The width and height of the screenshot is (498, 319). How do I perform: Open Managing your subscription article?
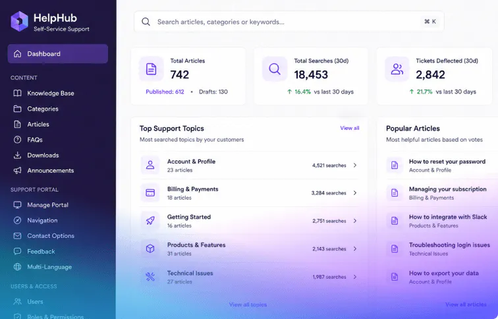click(x=447, y=189)
